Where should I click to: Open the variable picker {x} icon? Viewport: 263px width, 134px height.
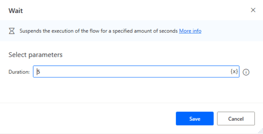click(x=234, y=72)
